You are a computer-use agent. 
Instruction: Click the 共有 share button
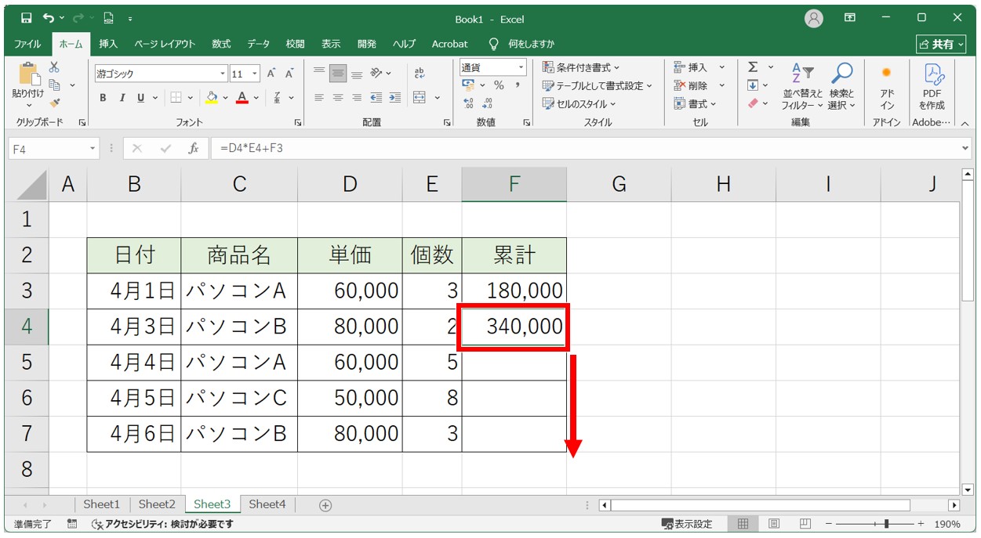tap(940, 45)
